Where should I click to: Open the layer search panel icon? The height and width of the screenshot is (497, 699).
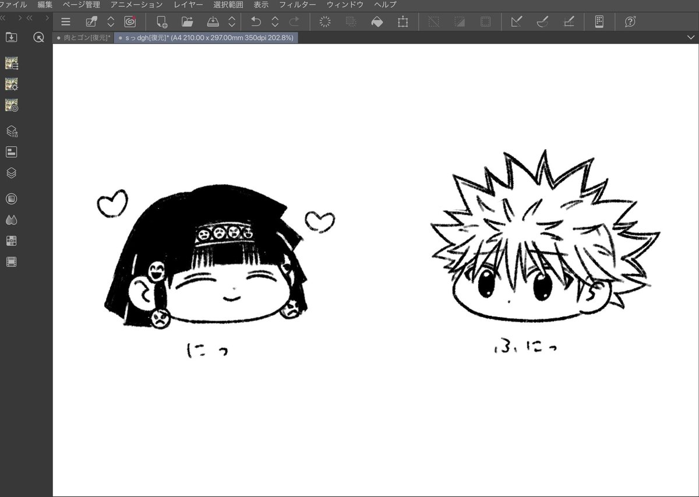click(12, 131)
